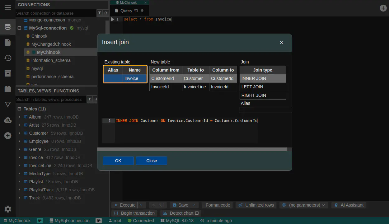Click the Unlimited rows button

256,205
